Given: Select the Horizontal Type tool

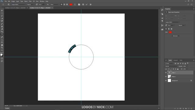Looking at the screenshot, I should click(x=2, y=35).
